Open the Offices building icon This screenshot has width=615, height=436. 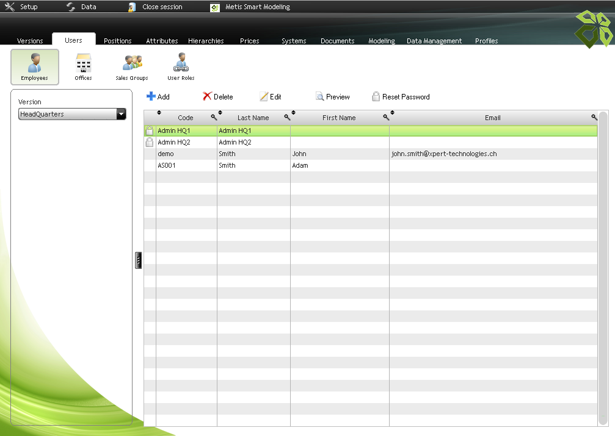click(x=83, y=63)
